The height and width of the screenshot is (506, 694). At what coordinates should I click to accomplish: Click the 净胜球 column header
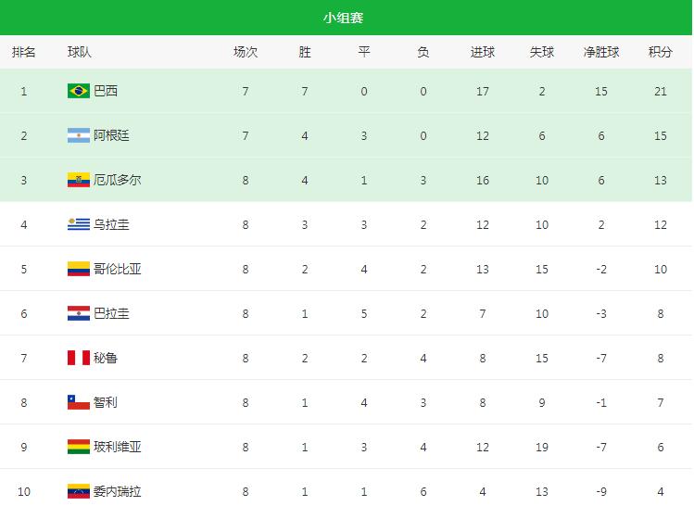tap(601, 52)
